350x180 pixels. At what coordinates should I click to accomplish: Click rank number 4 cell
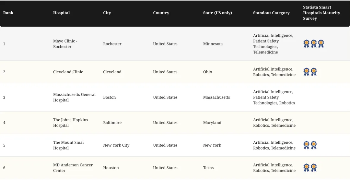pyautogui.click(x=4, y=123)
